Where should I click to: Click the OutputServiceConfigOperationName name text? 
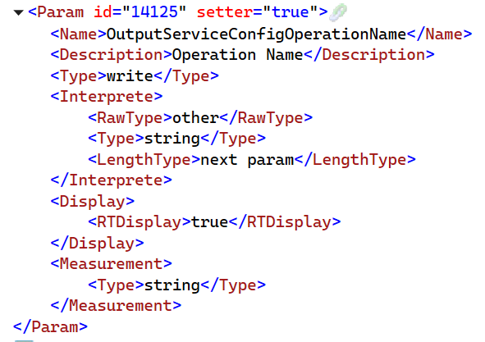point(256,34)
